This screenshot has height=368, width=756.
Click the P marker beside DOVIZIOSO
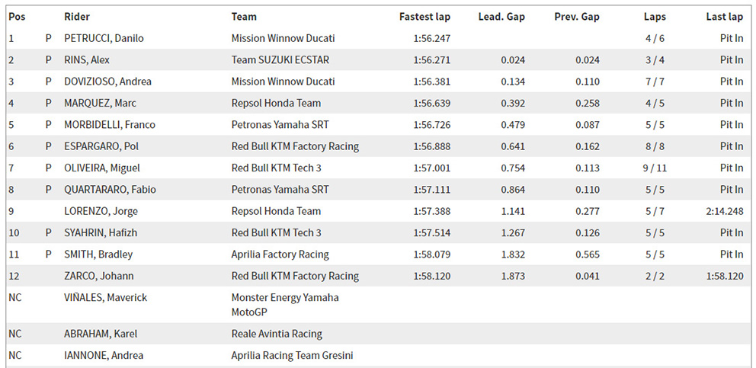click(49, 82)
